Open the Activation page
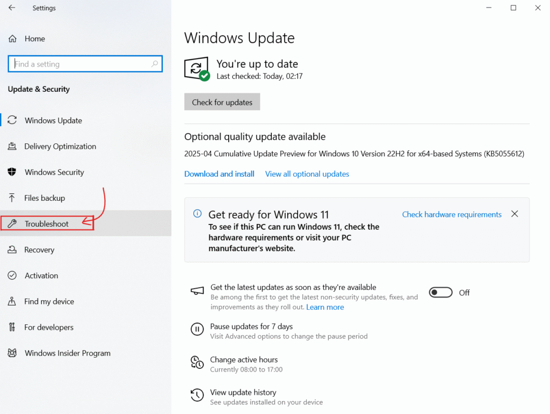550x414 pixels. pyautogui.click(x=41, y=275)
